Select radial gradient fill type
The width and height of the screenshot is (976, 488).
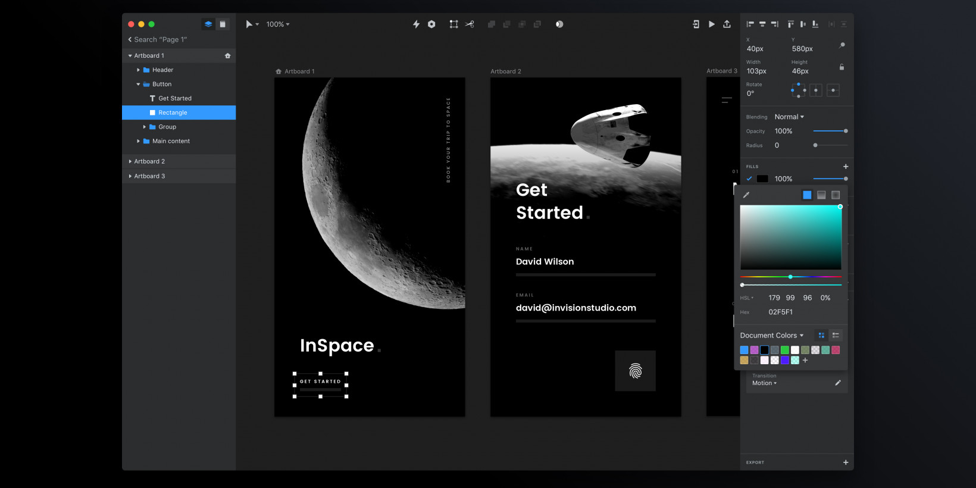click(x=836, y=195)
